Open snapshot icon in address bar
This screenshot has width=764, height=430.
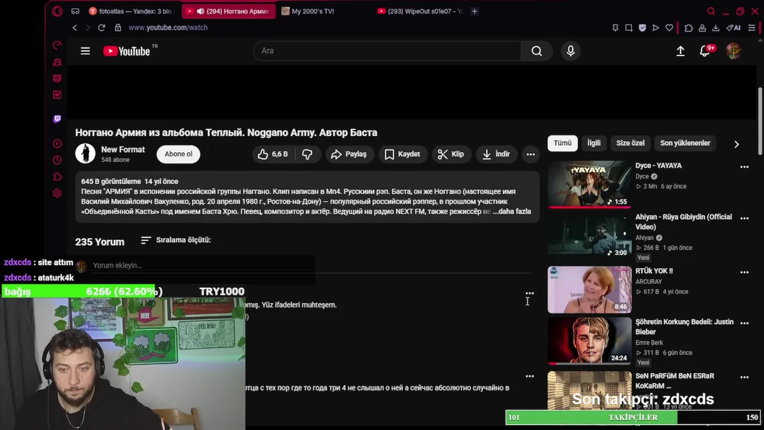(629, 27)
